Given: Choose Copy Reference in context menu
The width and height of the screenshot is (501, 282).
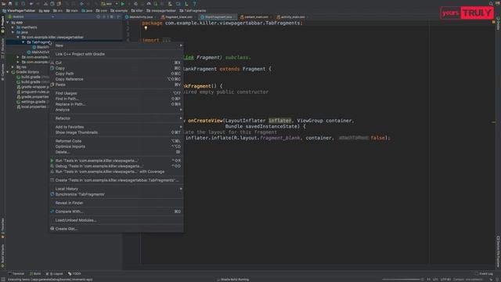Looking at the screenshot, I should point(117,79).
